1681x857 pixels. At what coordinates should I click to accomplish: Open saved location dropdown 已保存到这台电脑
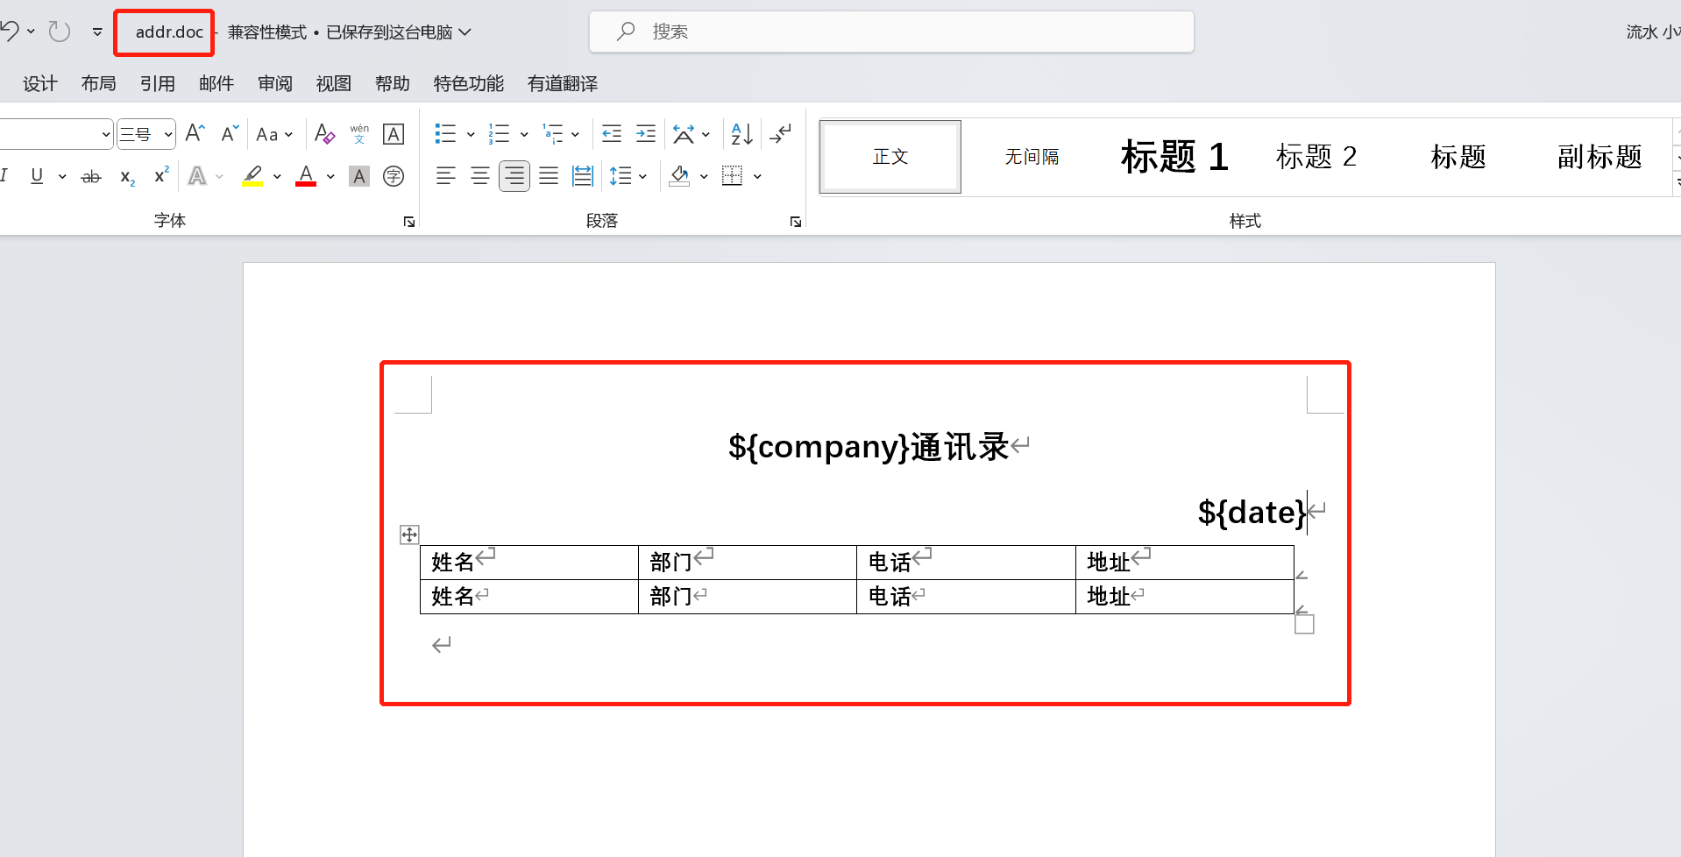click(399, 32)
